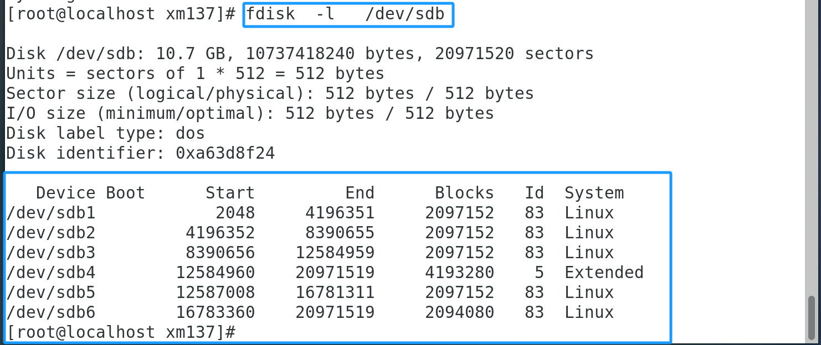Click the fdisk -l /dev/sdb command text
Screen dimensions: 821x345
[345, 14]
